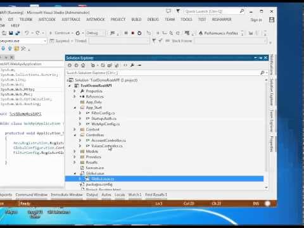Click the Solution Explorer search magnifier icon
This screenshot has width=304, height=228.
[262, 73]
